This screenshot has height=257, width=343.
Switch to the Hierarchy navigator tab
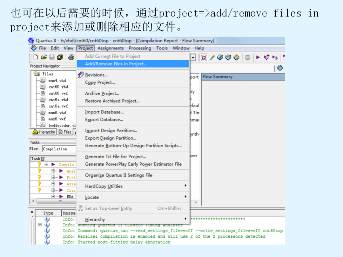(44, 132)
